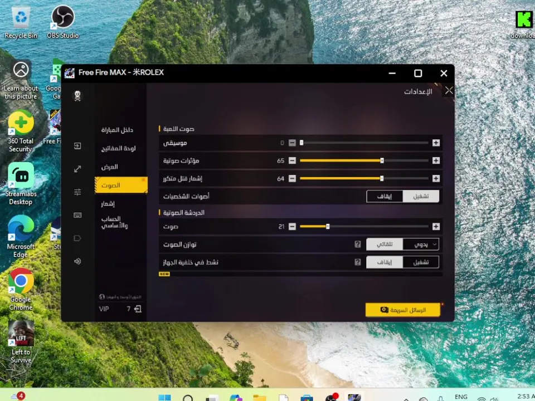Open Left to Survive desktop shortcut
Image resolution: width=535 pixels, height=401 pixels.
21,342
